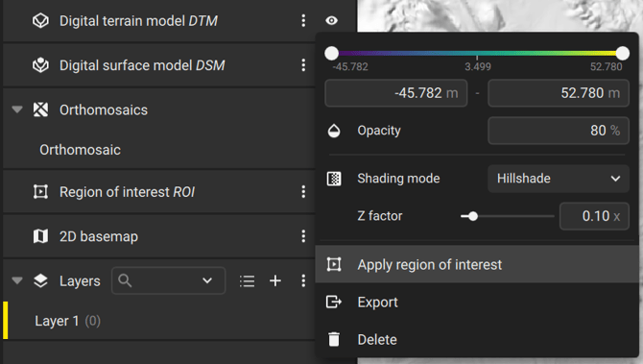Choose Apply region of interest
Image resolution: width=643 pixels, height=364 pixels.
click(477, 265)
